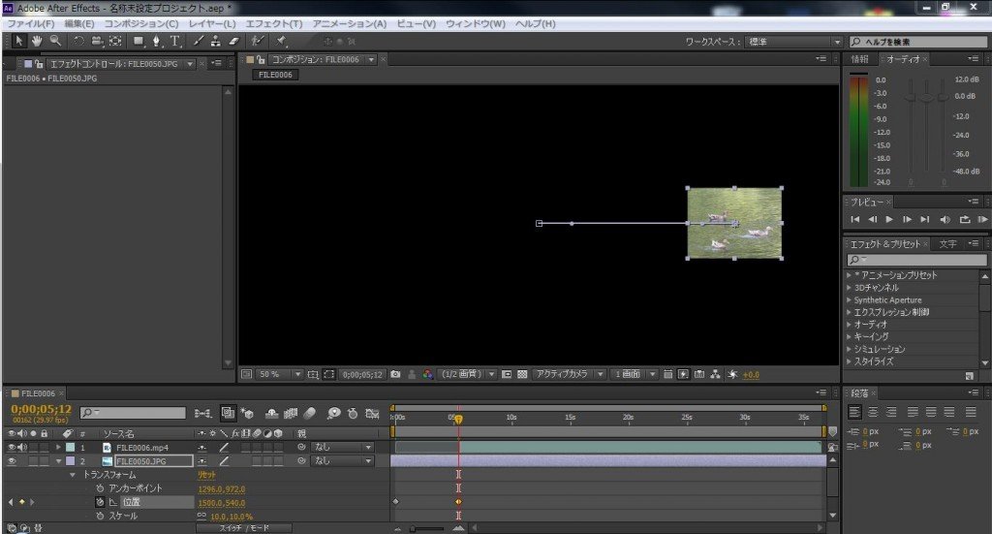The height and width of the screenshot is (534, 992).
Task: Expand the 3Dチャンネル effects category
Action: click(849, 287)
